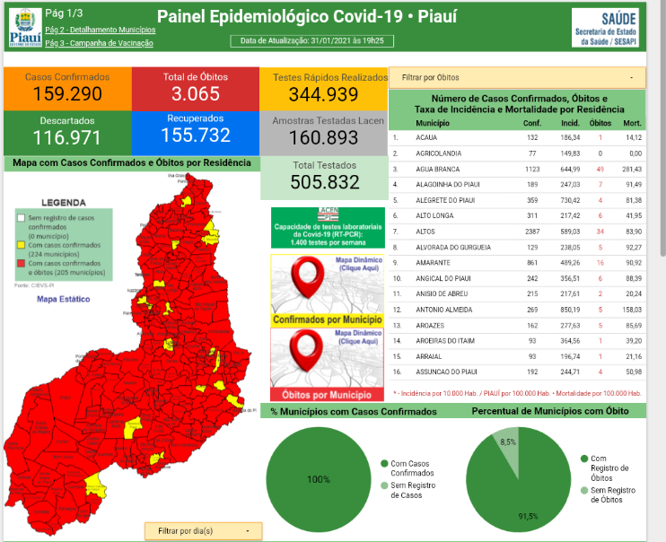Click the yellow swatch in the map legend
The width and height of the screenshot is (666, 542).
tap(22, 242)
